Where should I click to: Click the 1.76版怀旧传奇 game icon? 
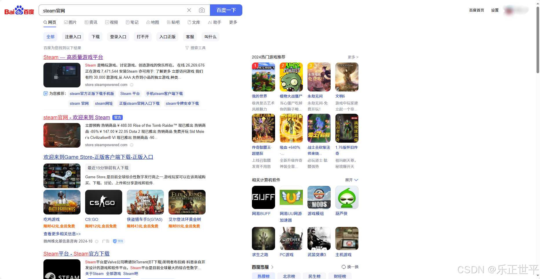click(x=347, y=128)
